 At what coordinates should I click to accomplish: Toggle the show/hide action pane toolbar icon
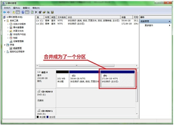(x=27, y=12)
